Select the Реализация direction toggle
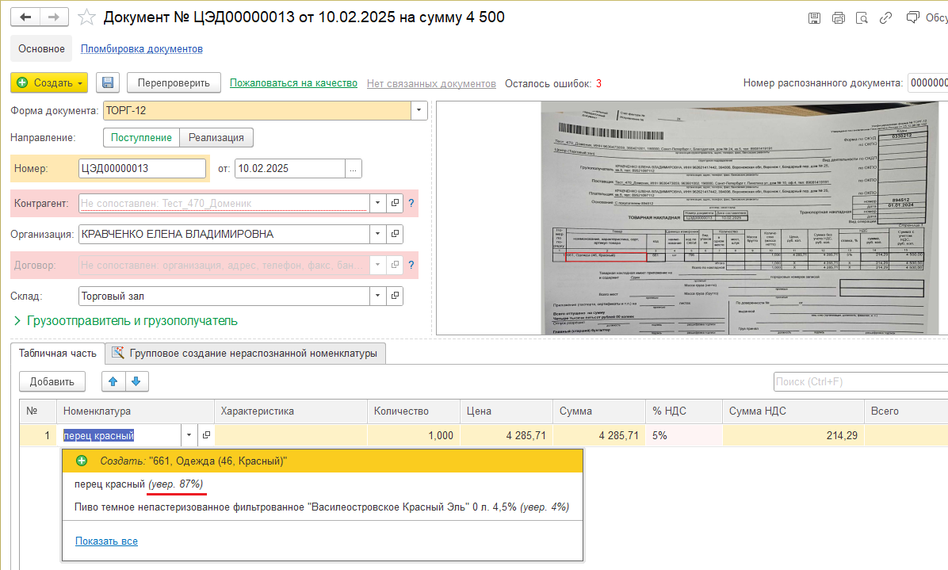 [x=216, y=138]
